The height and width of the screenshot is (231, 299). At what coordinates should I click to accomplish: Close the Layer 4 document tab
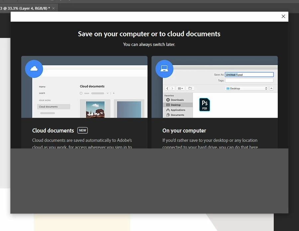coord(53,8)
